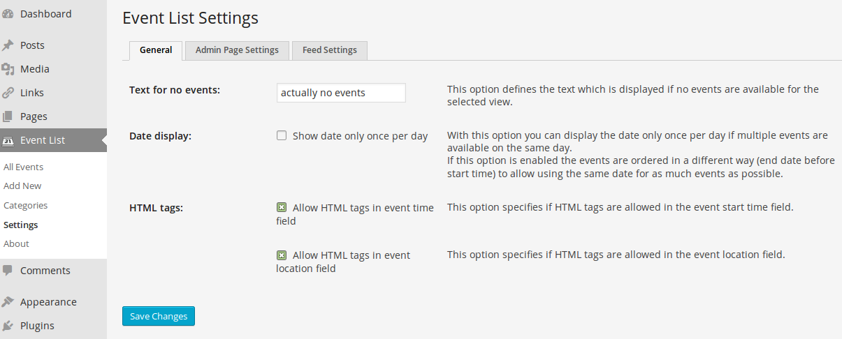This screenshot has width=842, height=339.
Task: Uncheck Allow HTML tags in event time field
Action: [x=282, y=208]
